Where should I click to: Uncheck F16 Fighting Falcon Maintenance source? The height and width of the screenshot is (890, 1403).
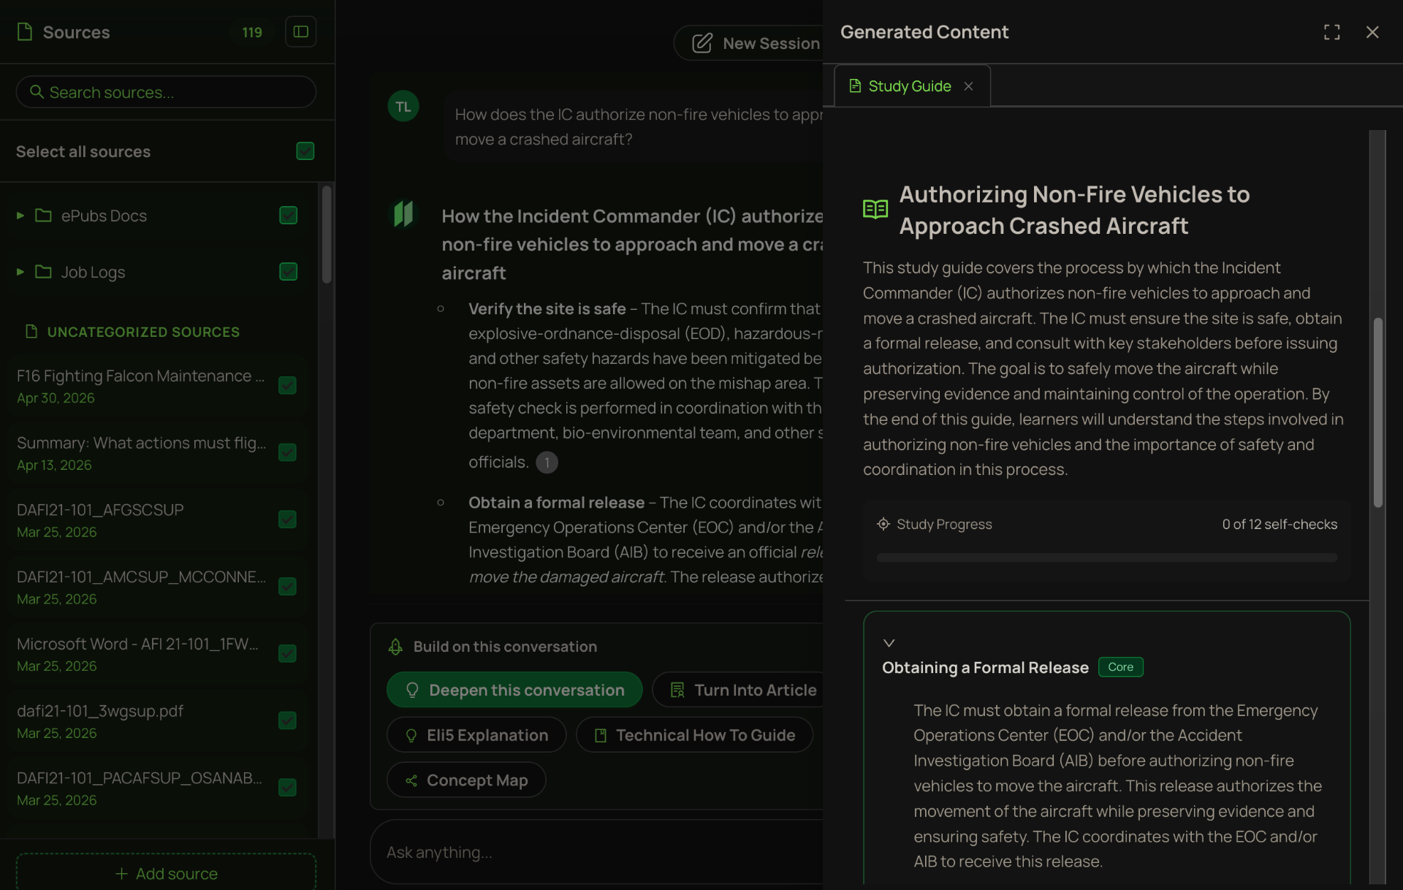click(288, 386)
